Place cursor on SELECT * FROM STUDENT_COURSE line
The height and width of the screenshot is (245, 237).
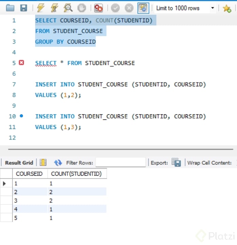click(85, 63)
